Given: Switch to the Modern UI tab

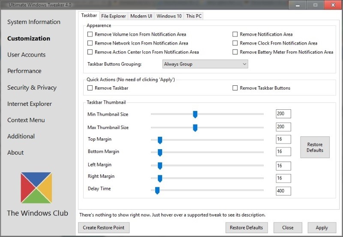Looking at the screenshot, I should coord(141,16).
